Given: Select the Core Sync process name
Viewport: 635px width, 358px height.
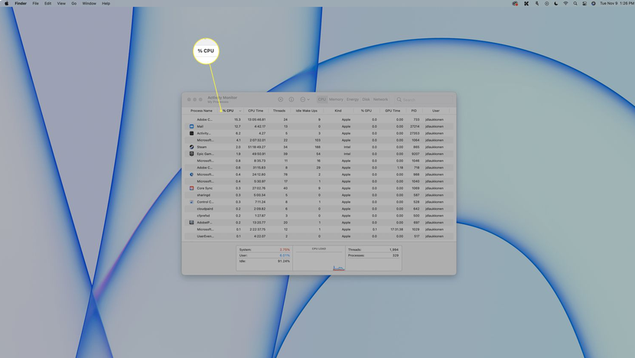Looking at the screenshot, I should pos(204,188).
